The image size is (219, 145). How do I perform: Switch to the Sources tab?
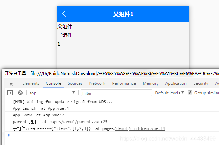pyautogui.click(x=75, y=83)
